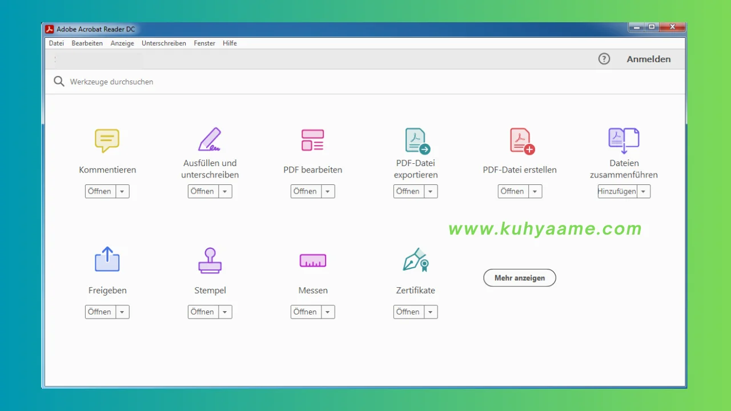
Task: Click Öffnen under Zertifikate
Action: (409, 312)
